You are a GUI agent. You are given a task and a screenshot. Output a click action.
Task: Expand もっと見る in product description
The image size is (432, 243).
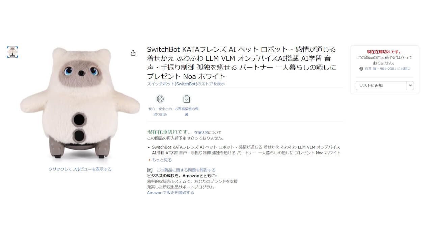[162, 160]
